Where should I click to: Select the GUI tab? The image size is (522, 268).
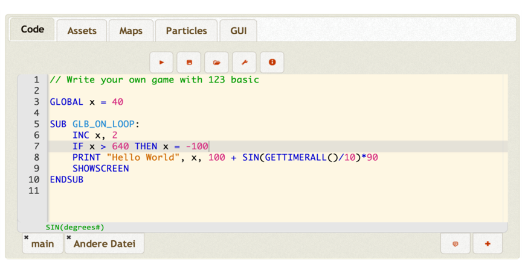click(x=238, y=31)
